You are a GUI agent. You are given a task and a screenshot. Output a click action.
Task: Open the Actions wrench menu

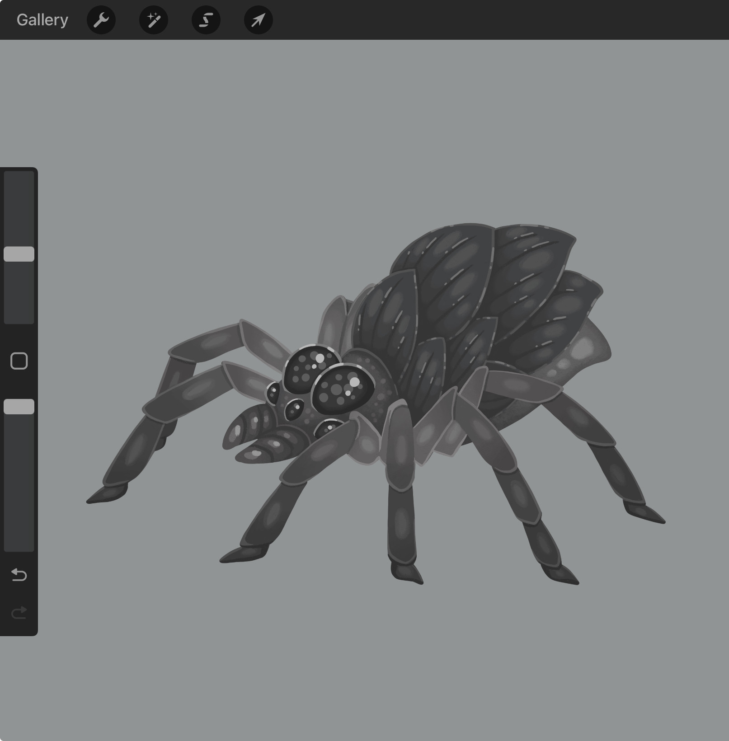(101, 20)
